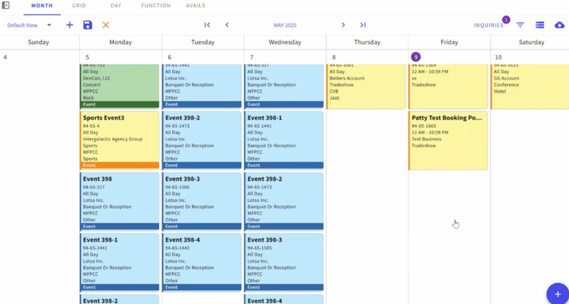Open Wednesday's Event 398-2 card

284,201
